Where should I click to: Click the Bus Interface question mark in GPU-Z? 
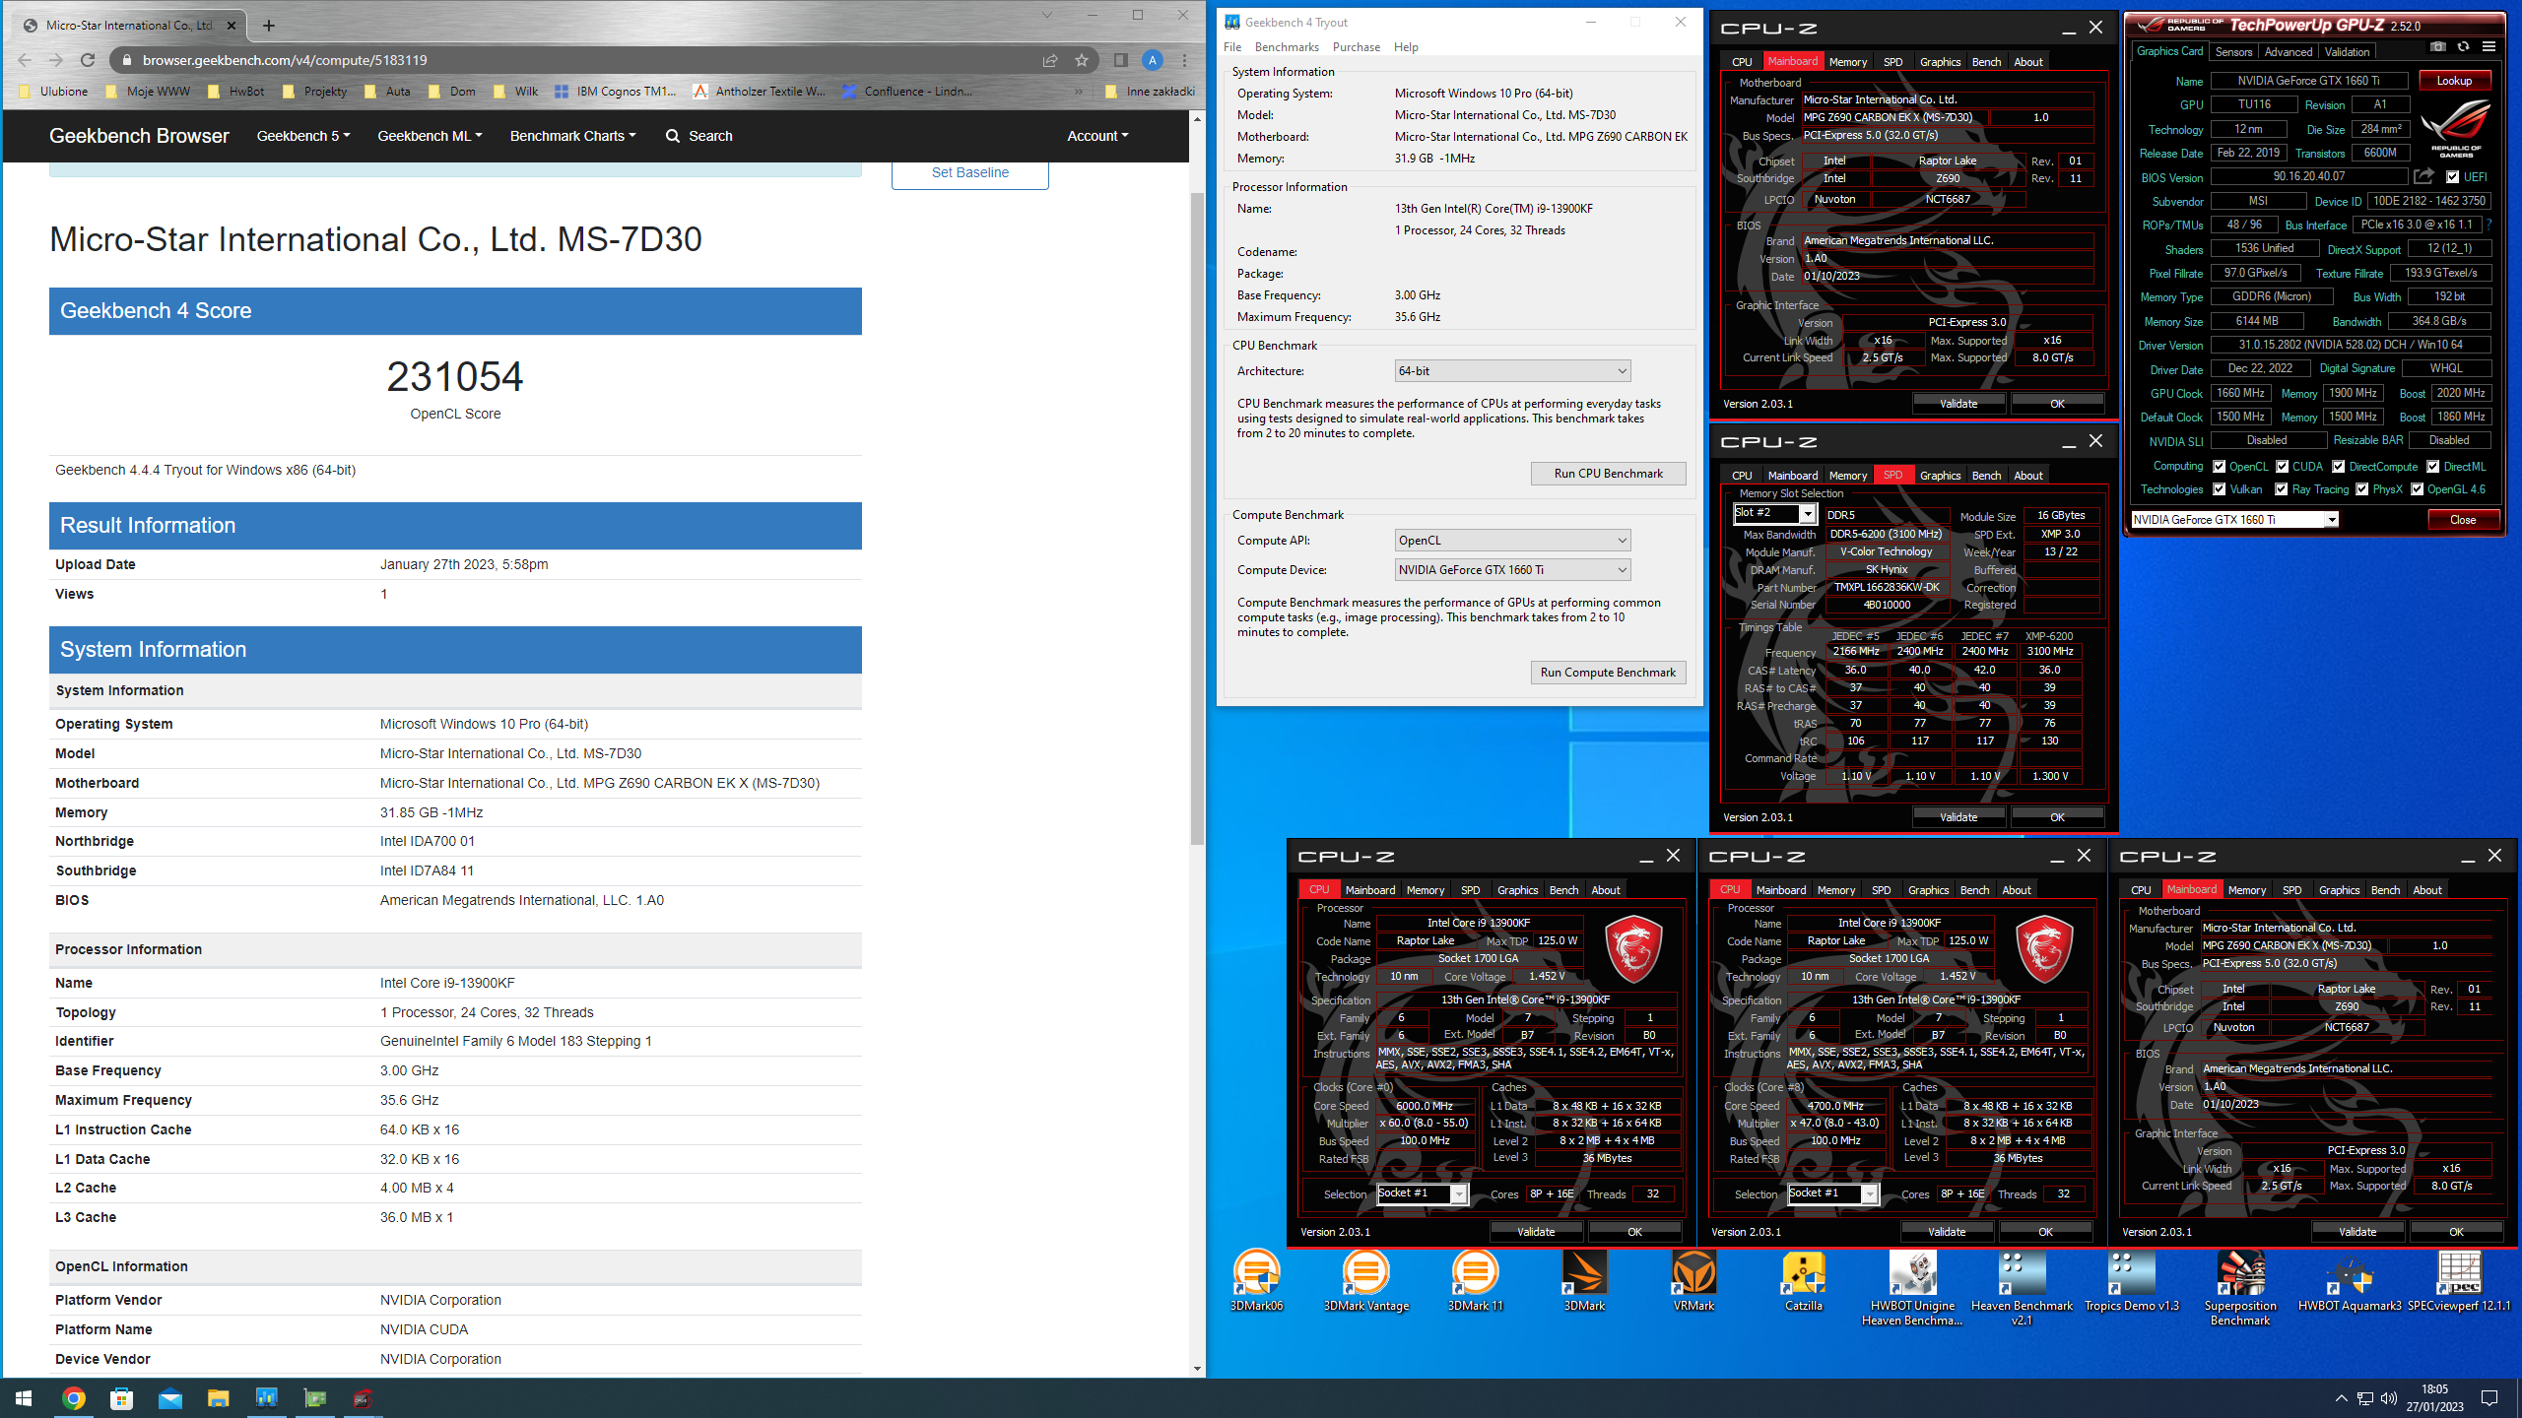2489,225
